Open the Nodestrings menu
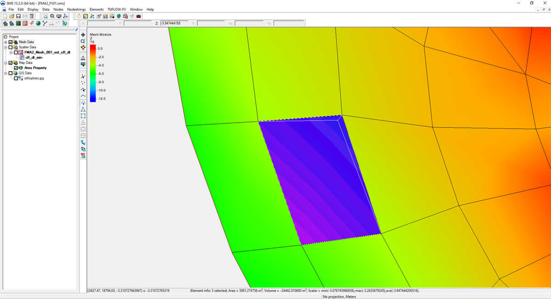Viewport: 551px width, 299px height. tap(76, 9)
